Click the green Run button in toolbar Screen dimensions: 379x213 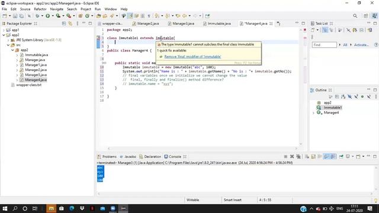click(47, 16)
